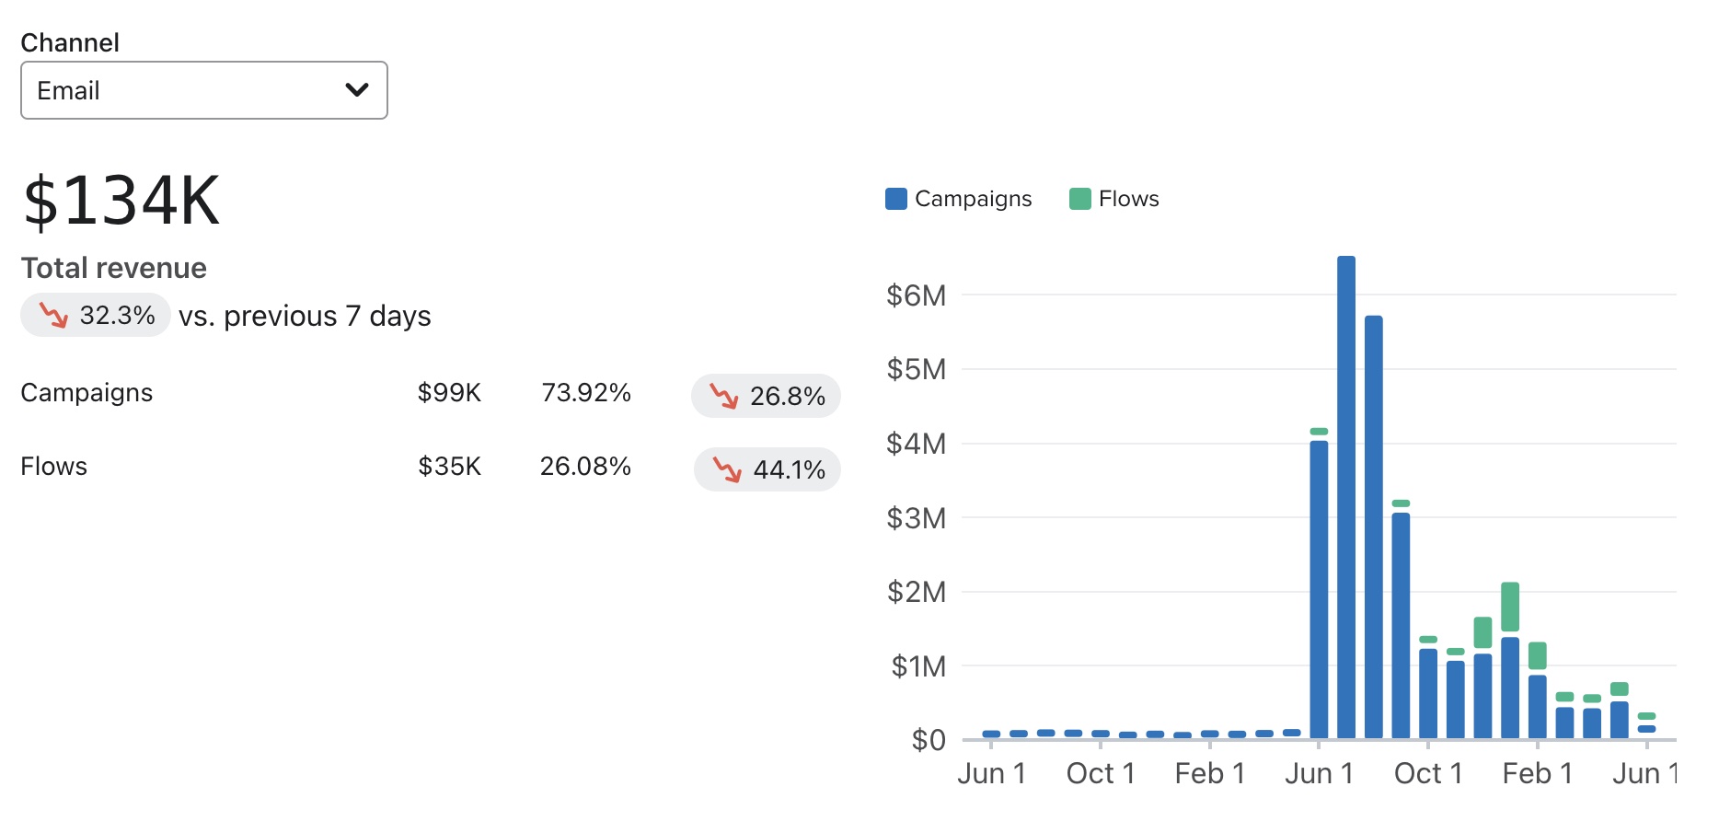
Task: Click the 26.8% Campaigns change badge
Action: pyautogui.click(x=766, y=396)
